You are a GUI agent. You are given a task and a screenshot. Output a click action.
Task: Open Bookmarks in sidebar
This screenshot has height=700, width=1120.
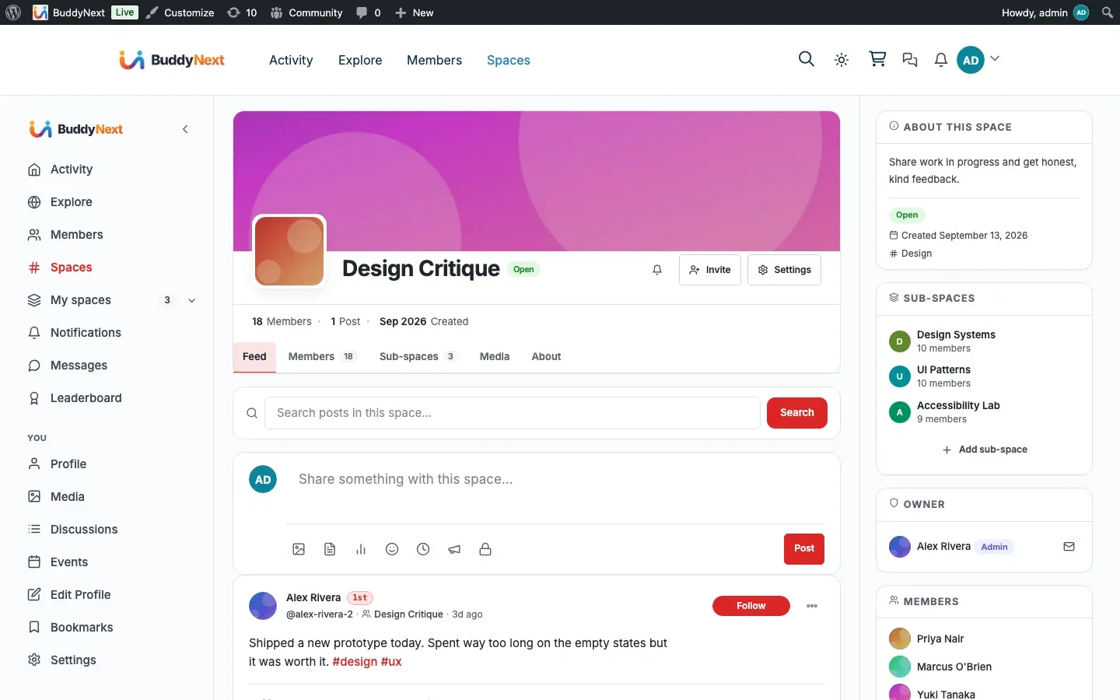[x=82, y=628]
